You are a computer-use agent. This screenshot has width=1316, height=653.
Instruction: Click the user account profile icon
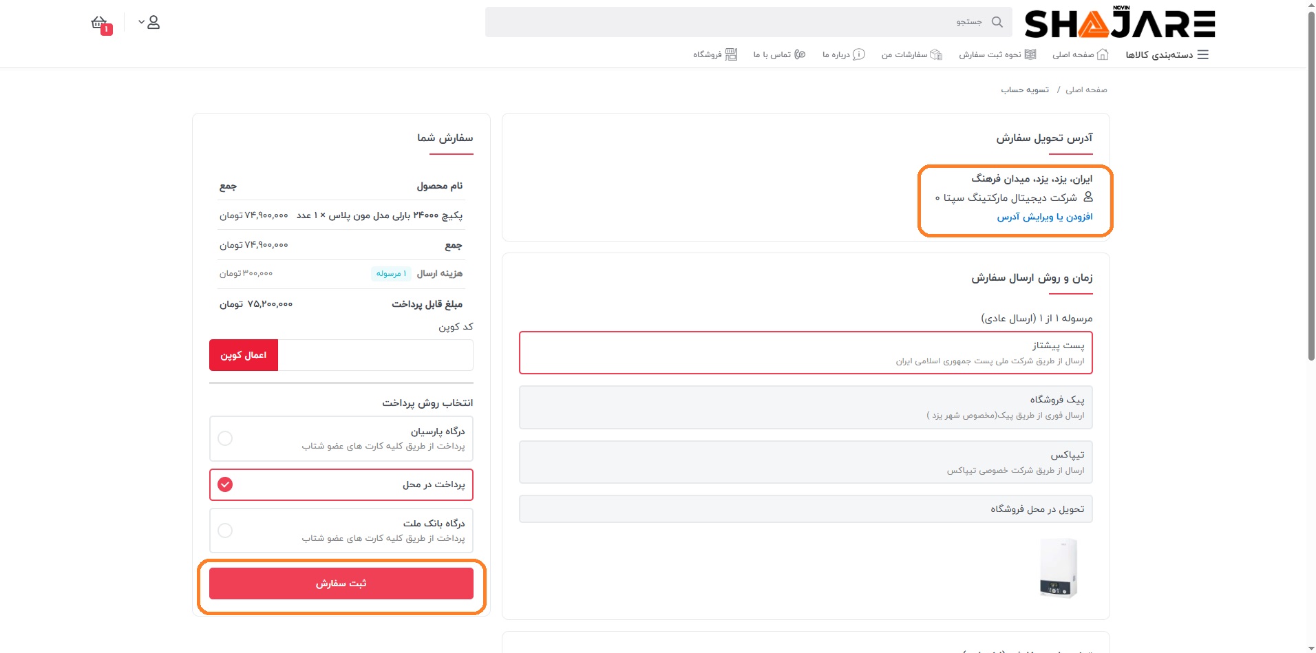[154, 23]
